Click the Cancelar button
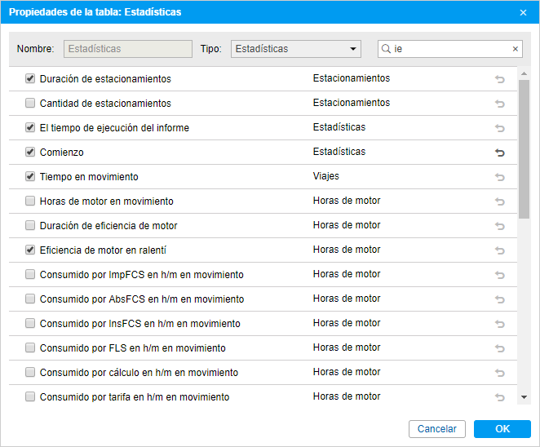 pyautogui.click(x=437, y=429)
